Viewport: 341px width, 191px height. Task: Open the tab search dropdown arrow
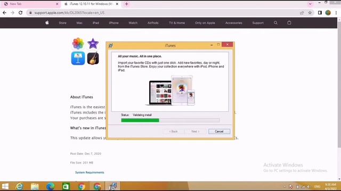[310, 4]
